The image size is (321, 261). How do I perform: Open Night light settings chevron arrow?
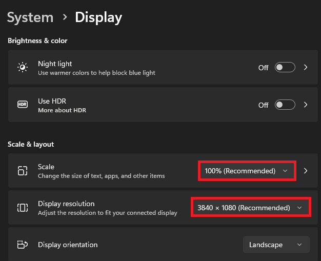[306, 67]
